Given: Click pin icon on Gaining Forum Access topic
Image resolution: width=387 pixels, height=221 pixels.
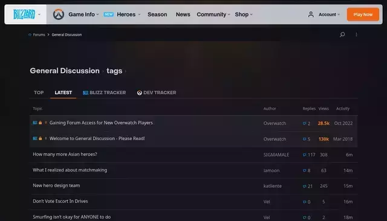Looking at the screenshot, I should tap(46, 123).
